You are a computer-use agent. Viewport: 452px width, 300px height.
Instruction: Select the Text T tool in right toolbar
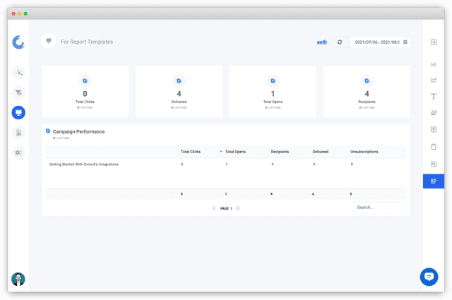(434, 96)
